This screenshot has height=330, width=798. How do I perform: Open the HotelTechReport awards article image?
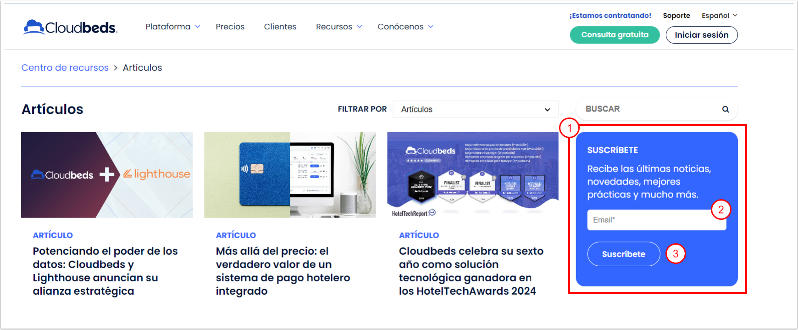(x=473, y=175)
